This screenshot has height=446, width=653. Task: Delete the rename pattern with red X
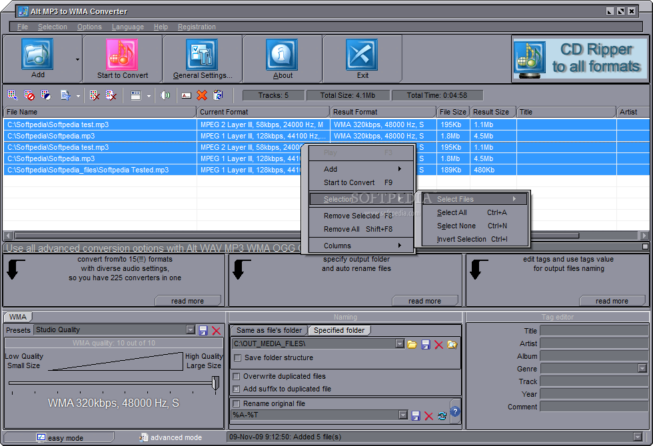pos(428,415)
